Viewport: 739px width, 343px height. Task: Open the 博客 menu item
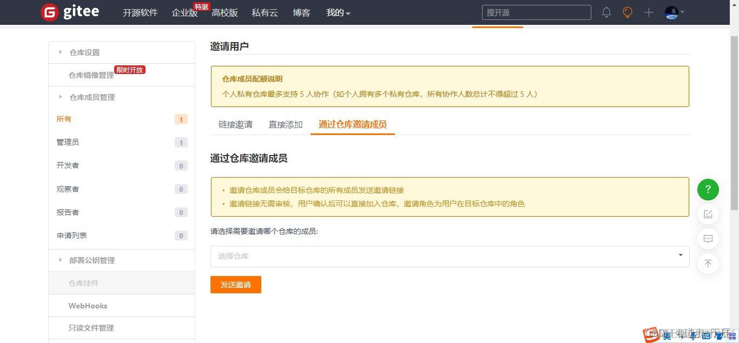point(301,12)
